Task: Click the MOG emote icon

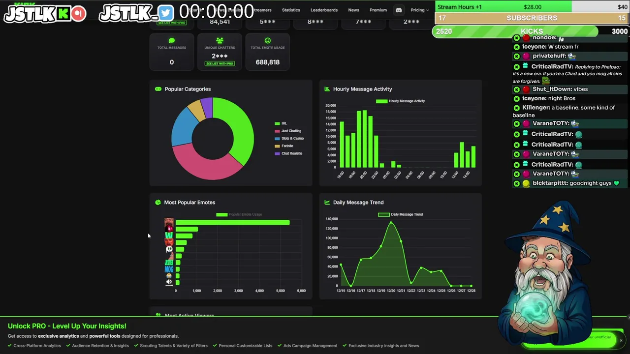Action: pos(169,269)
